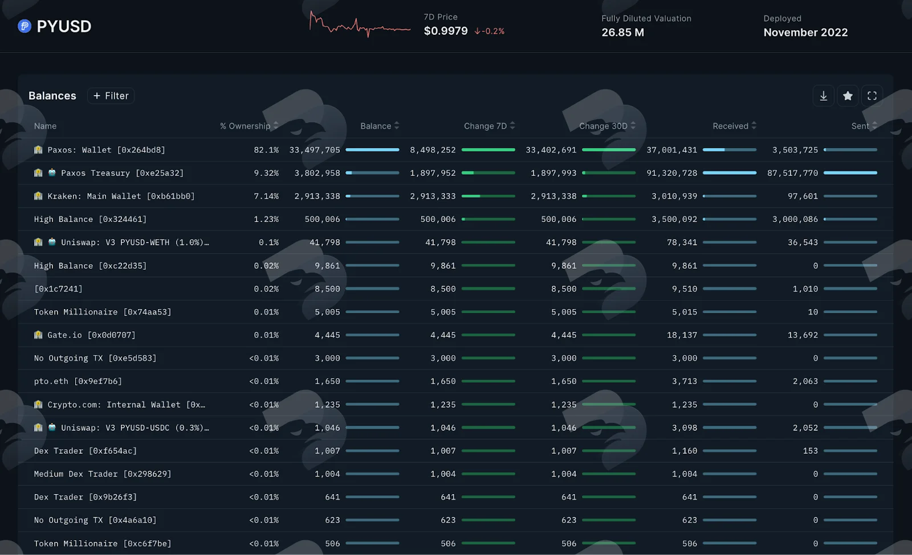Image resolution: width=912 pixels, height=555 pixels.
Task: Click the 33,497,705 balance value
Action: tap(315, 150)
